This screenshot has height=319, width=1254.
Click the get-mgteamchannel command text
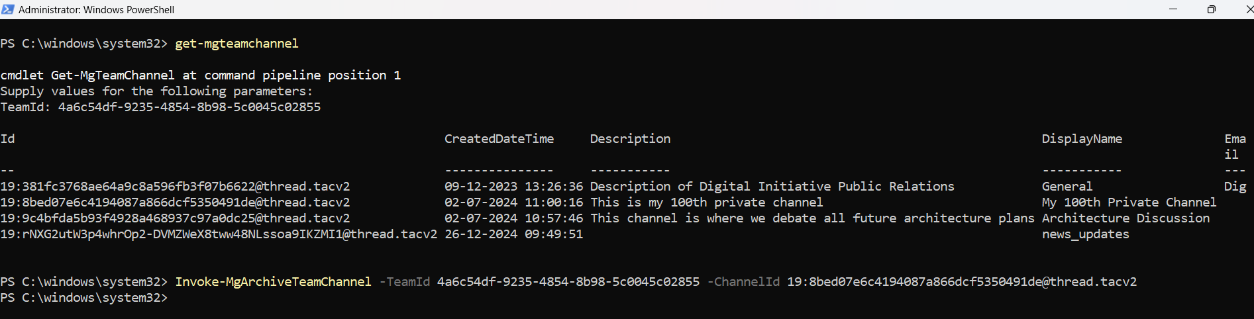coord(236,44)
